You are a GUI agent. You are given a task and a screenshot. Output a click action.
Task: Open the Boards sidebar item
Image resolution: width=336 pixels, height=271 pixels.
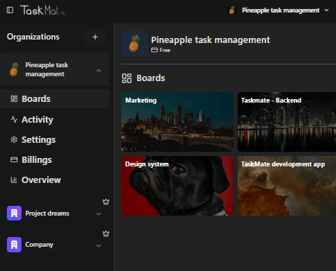coord(55,99)
